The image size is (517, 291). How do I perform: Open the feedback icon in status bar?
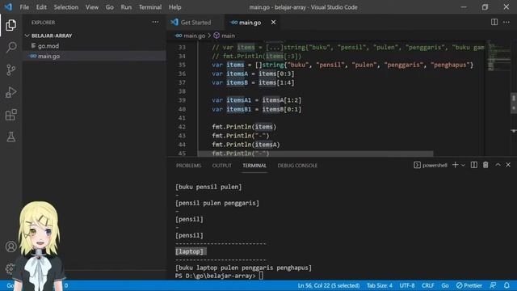point(493,285)
